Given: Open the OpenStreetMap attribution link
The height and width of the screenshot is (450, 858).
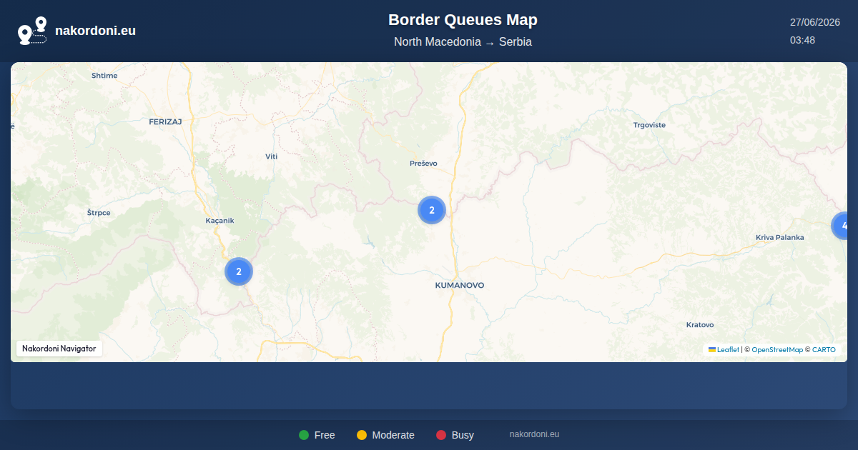Looking at the screenshot, I should point(777,350).
